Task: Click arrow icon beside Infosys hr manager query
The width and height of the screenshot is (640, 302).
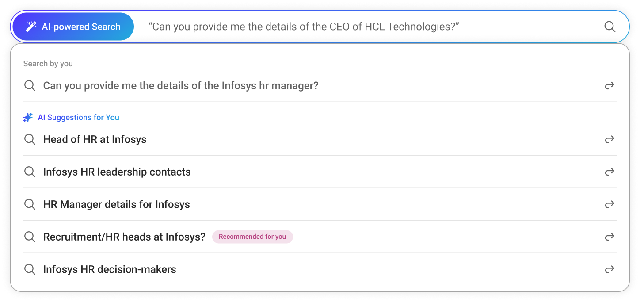Action: pos(610,86)
